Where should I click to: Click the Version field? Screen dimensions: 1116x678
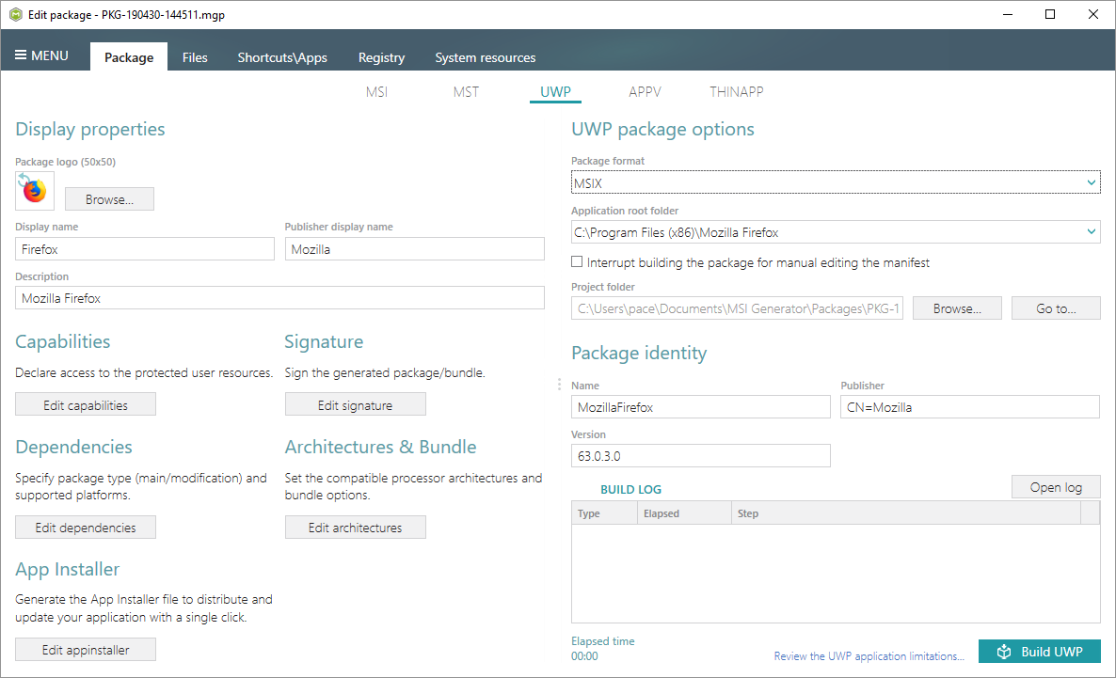coord(700,455)
